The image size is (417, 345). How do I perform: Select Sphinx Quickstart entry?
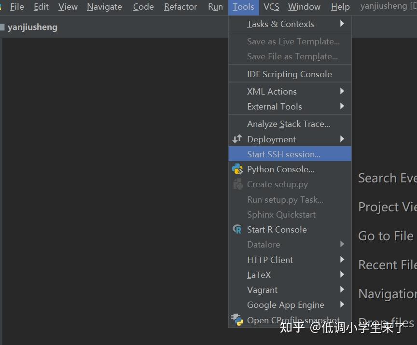290,214
